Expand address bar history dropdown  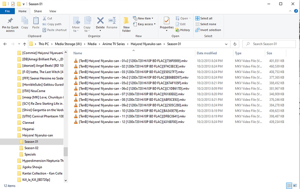(x=226, y=44)
